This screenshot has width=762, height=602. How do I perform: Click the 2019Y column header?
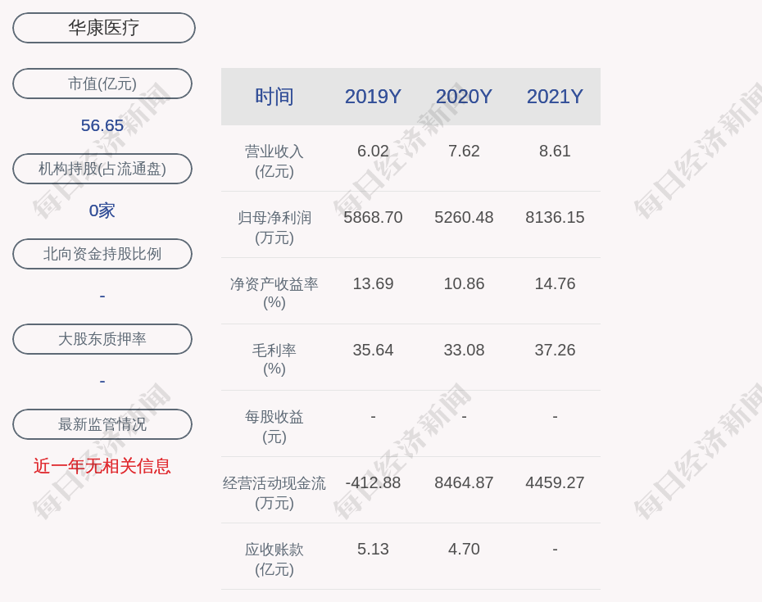(374, 97)
